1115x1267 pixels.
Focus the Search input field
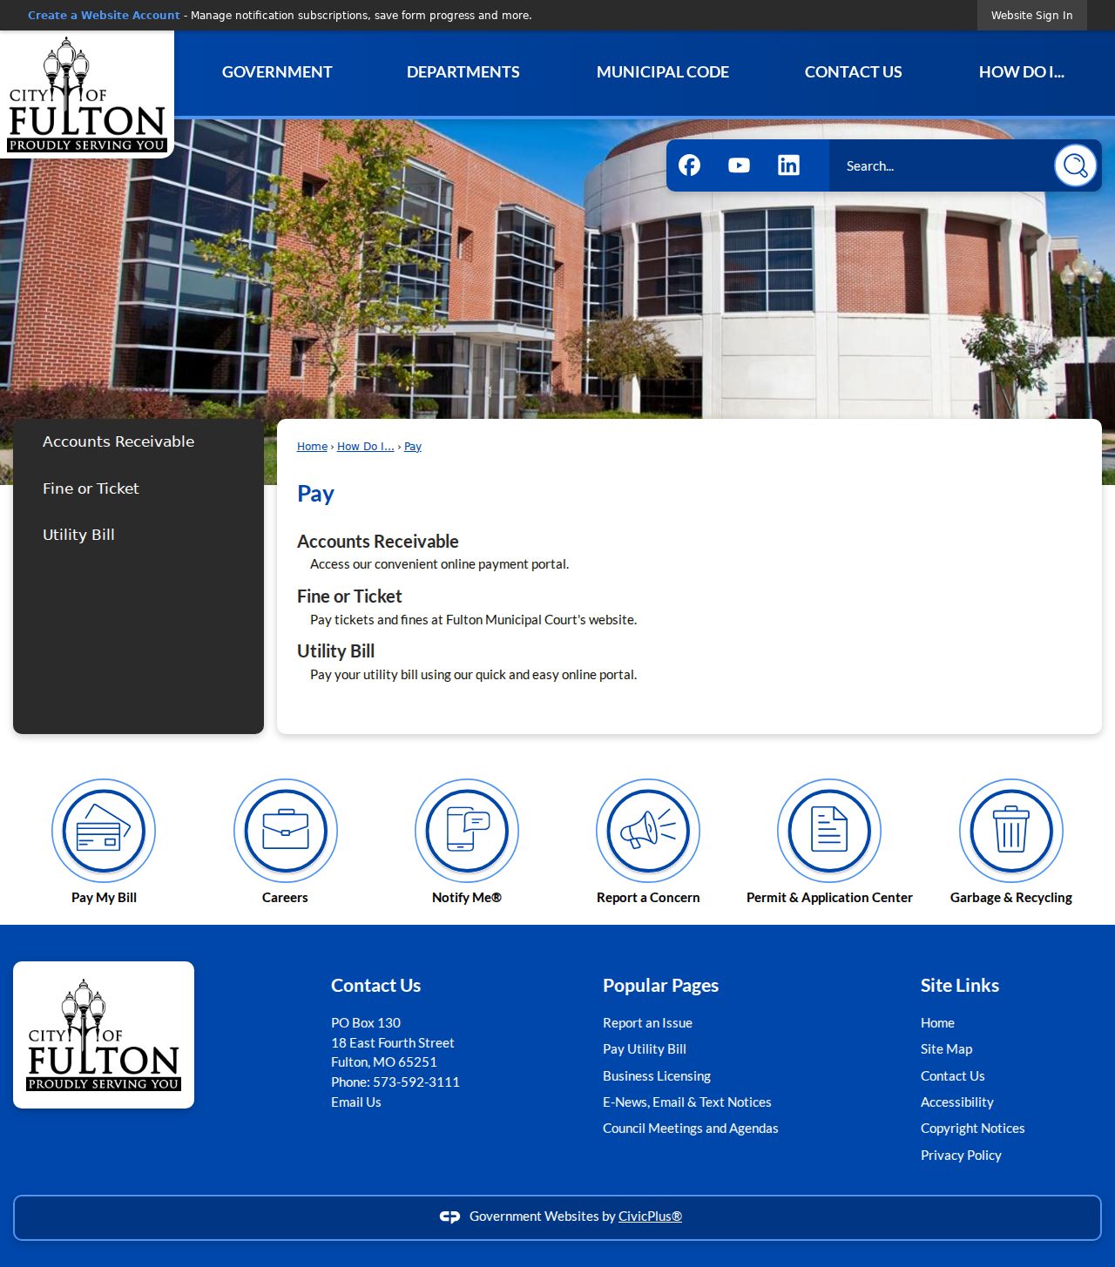[942, 165]
